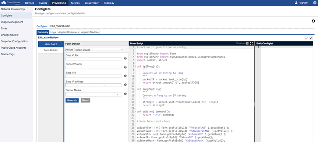Open the CloudTracer menu
The height and width of the screenshot is (142, 318).
92,3
